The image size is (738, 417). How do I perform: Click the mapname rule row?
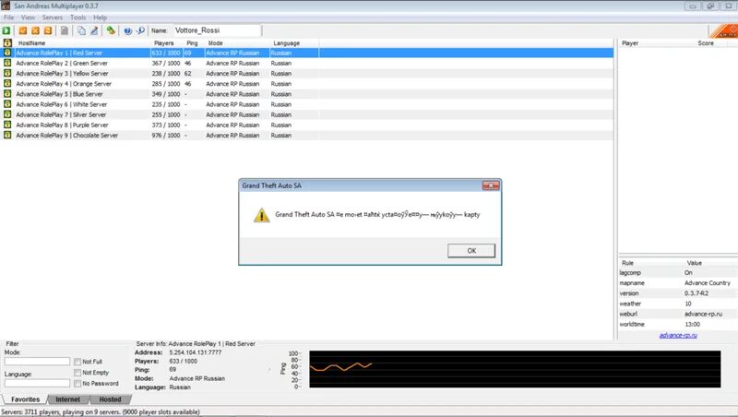[x=678, y=283]
